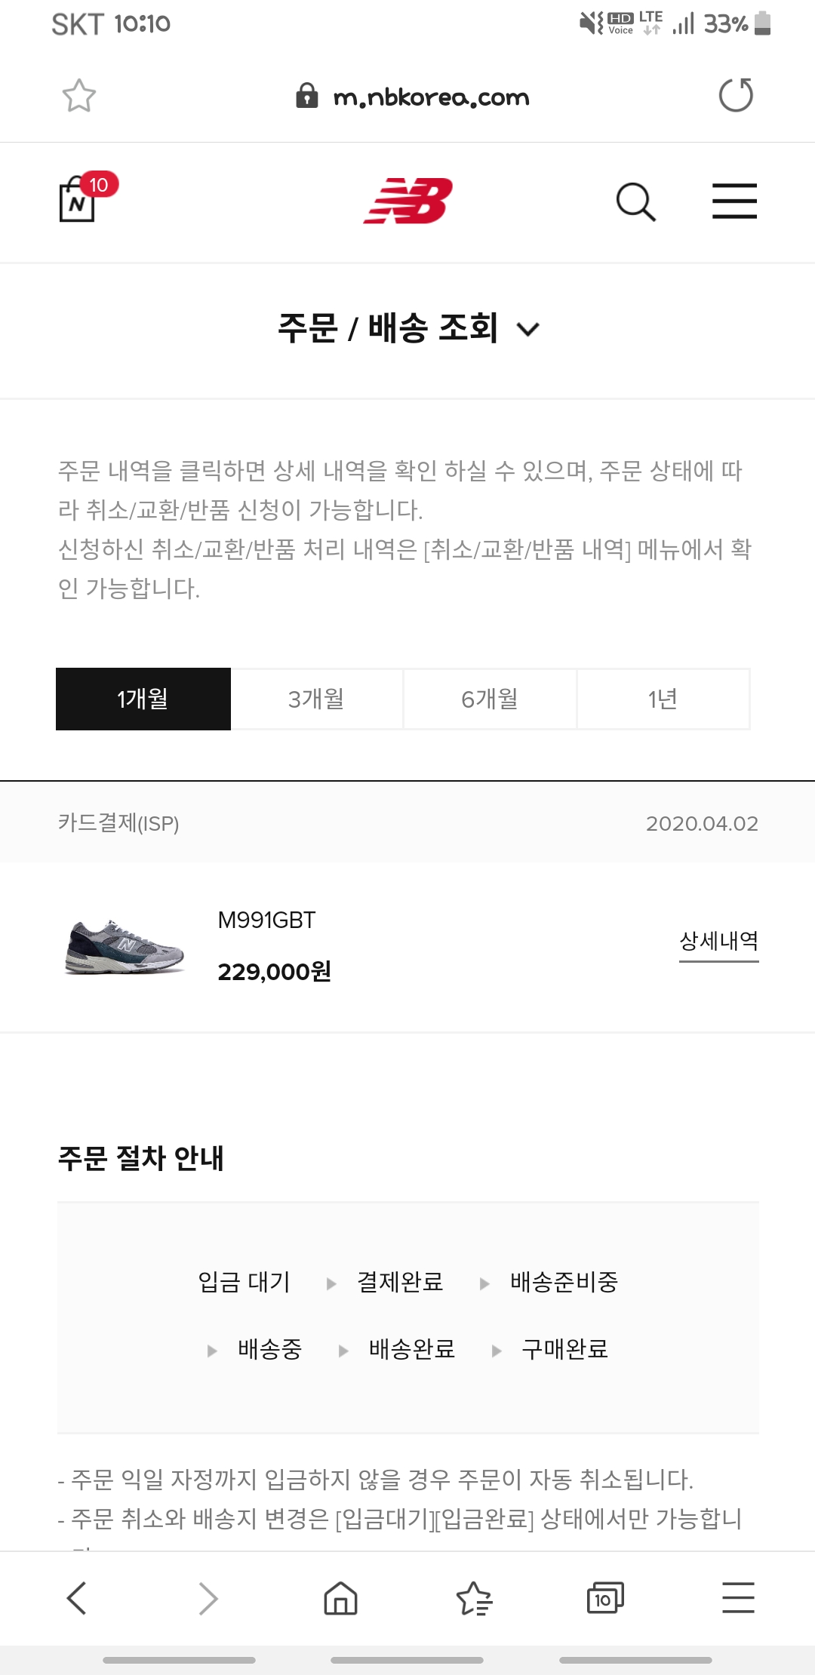Go back with browser back arrow
The image size is (815, 1675).
point(77,1597)
